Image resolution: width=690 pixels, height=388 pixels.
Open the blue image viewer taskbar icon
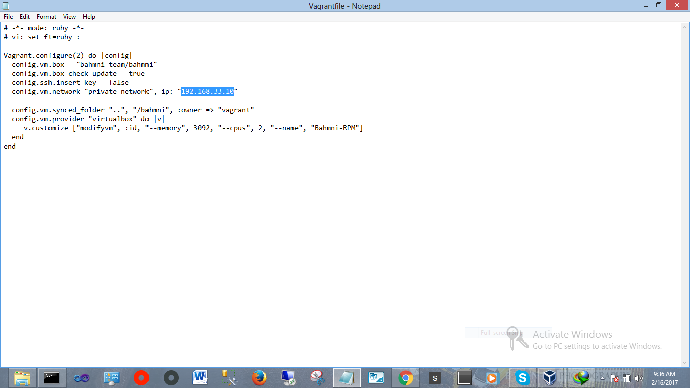point(376,378)
